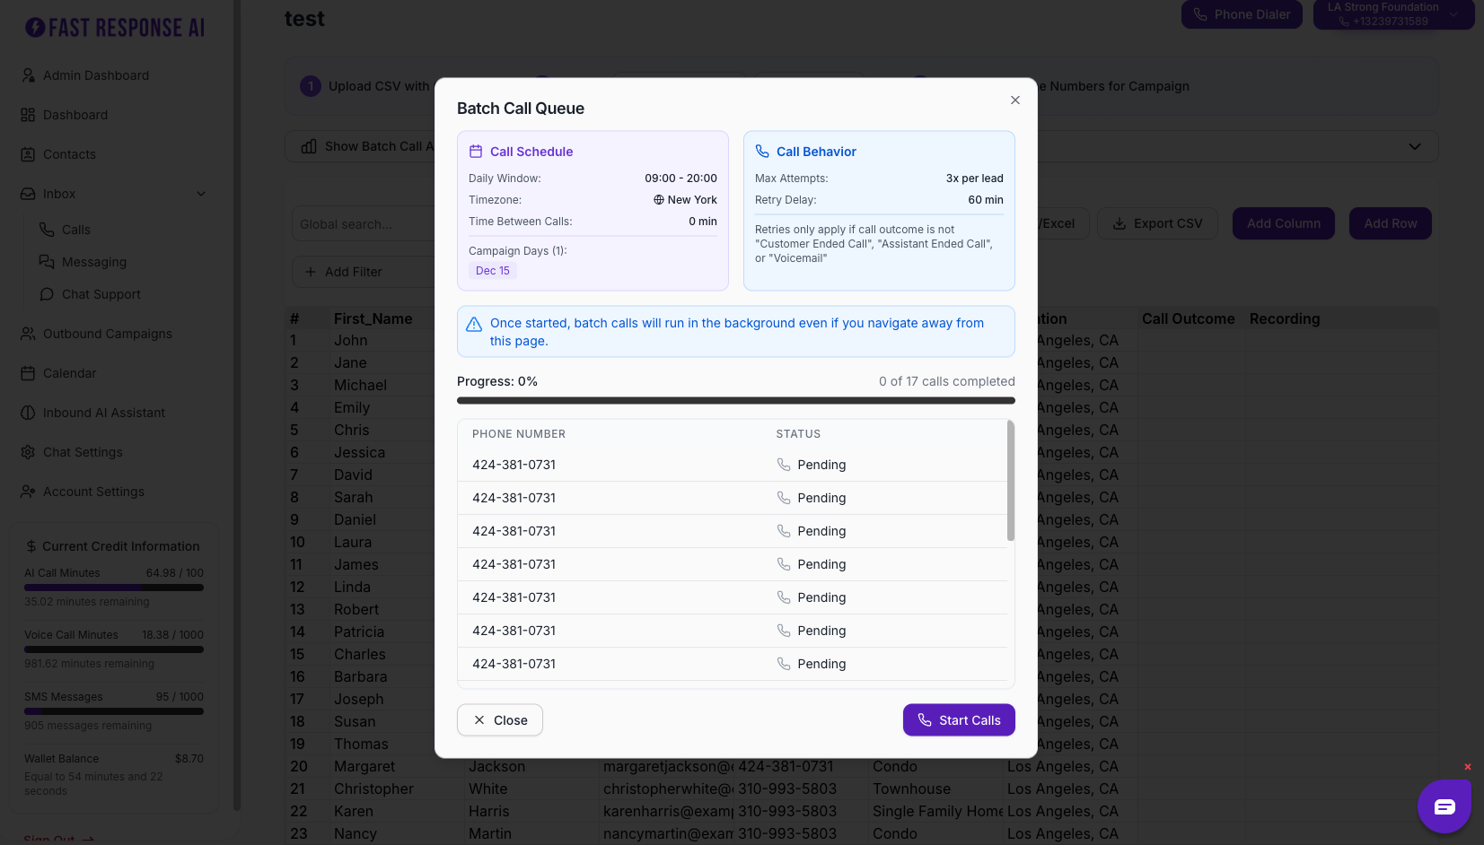Click the Close button in dialog footer
This screenshot has height=845, width=1484.
[500, 720]
